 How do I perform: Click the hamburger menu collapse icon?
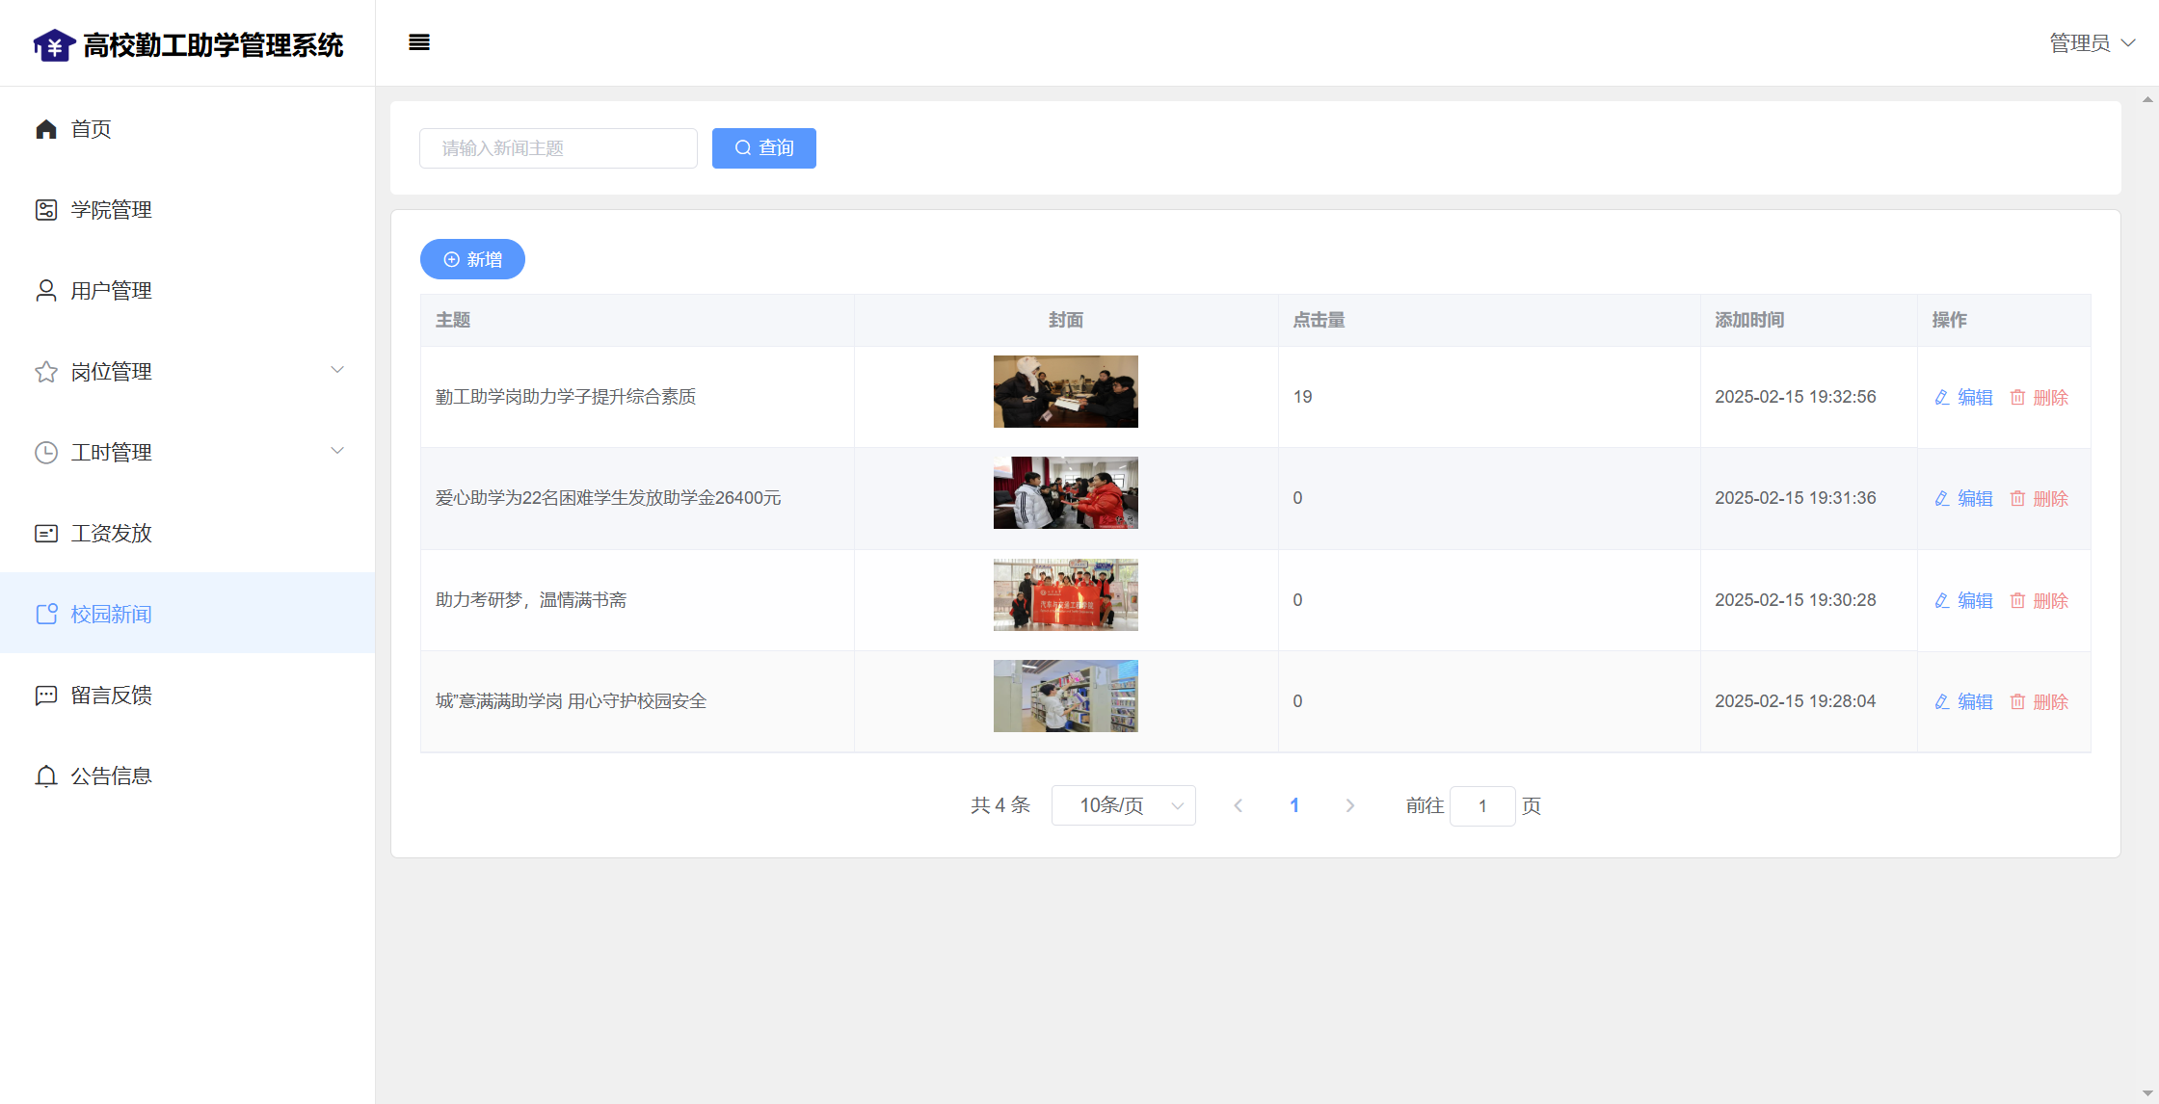coord(419,42)
